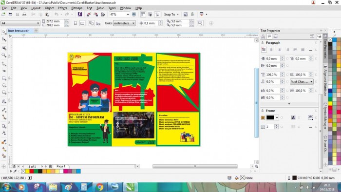Add a new document tab
Viewport: 341px width, 192px height.
(36, 31)
